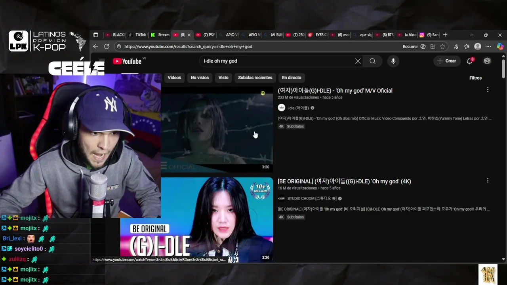Image resolution: width=507 pixels, height=285 pixels.
Task: Click the STUDIO CHOOM channel avatar
Action: (281, 198)
